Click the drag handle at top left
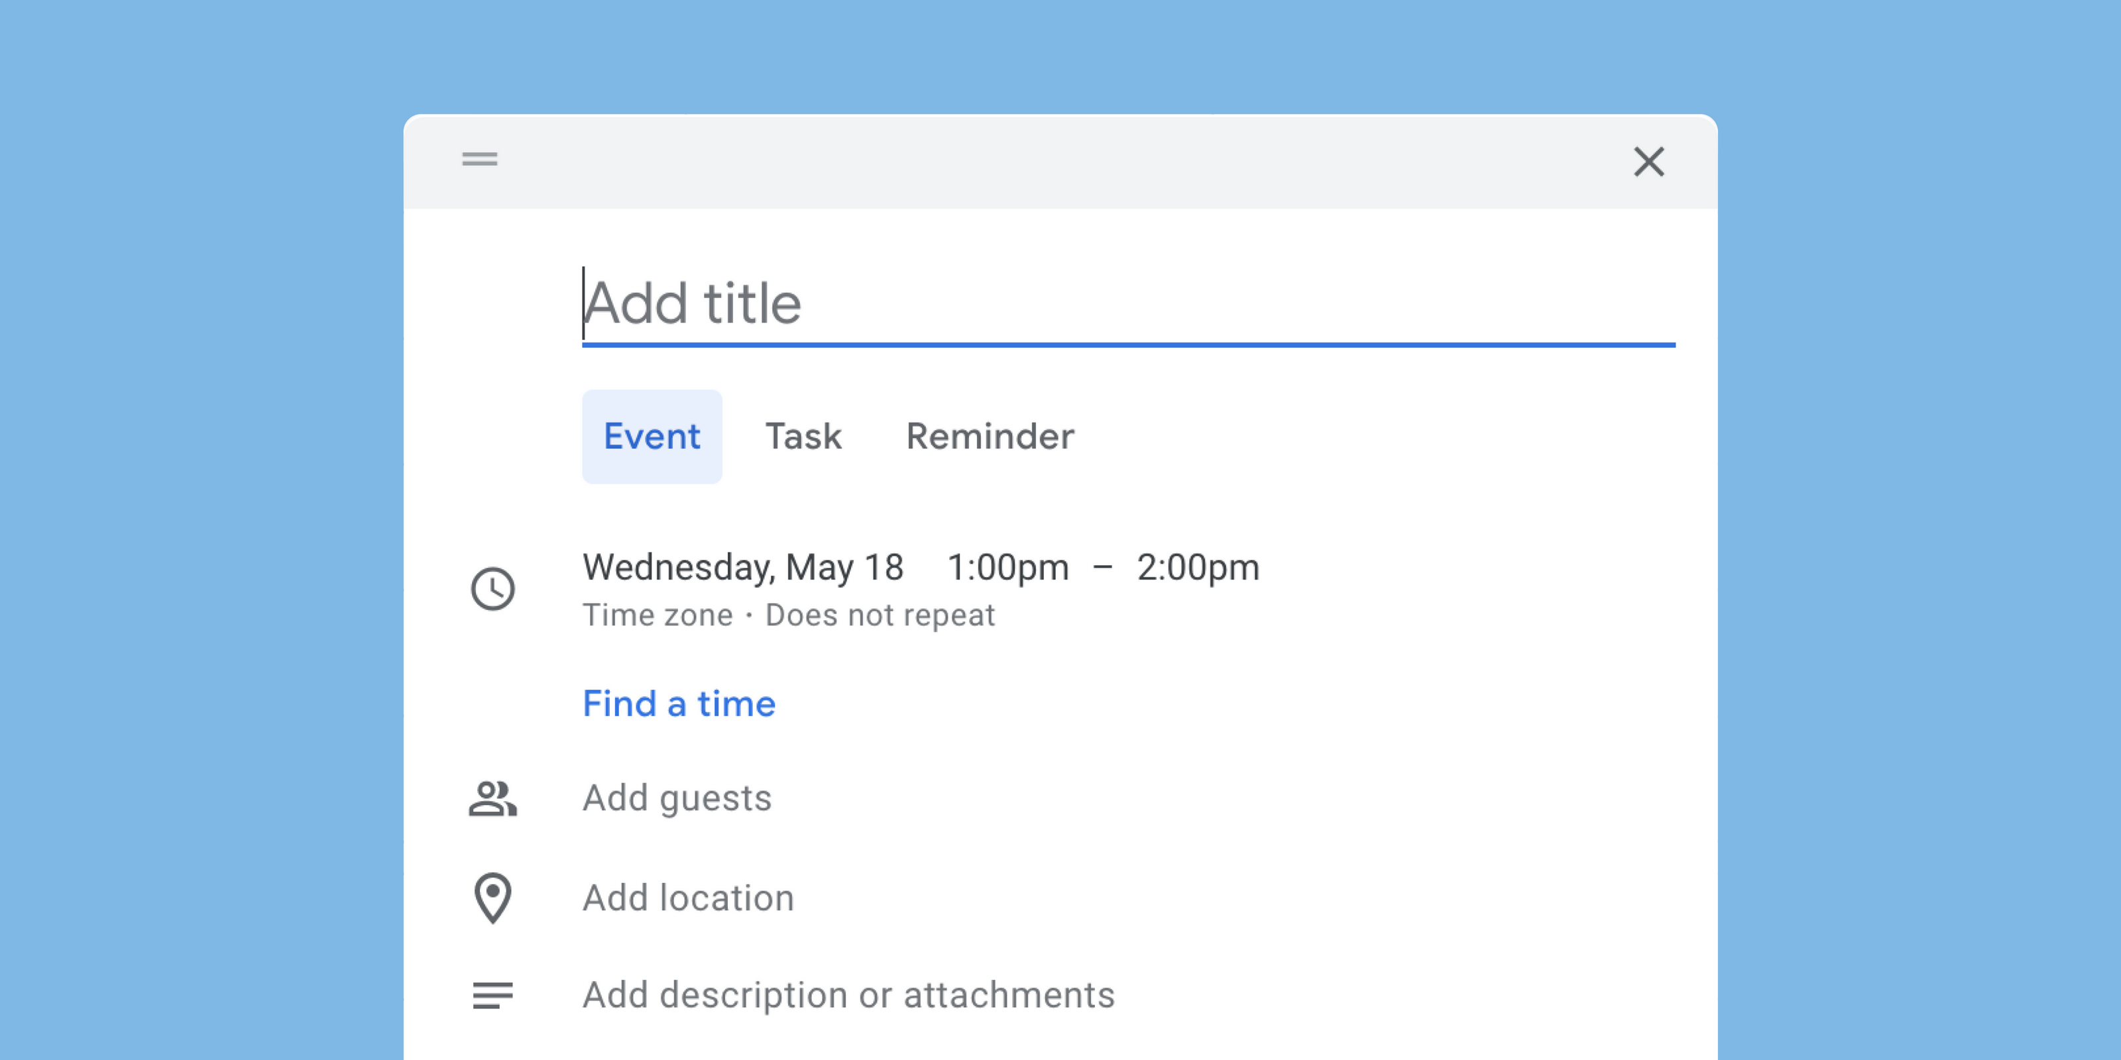The height and width of the screenshot is (1060, 2121). pyautogui.click(x=480, y=160)
